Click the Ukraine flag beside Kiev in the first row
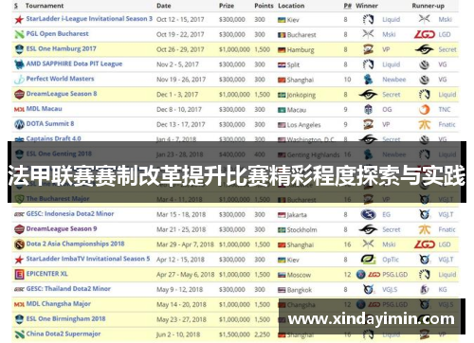The height and width of the screenshot is (343, 474). (x=282, y=20)
